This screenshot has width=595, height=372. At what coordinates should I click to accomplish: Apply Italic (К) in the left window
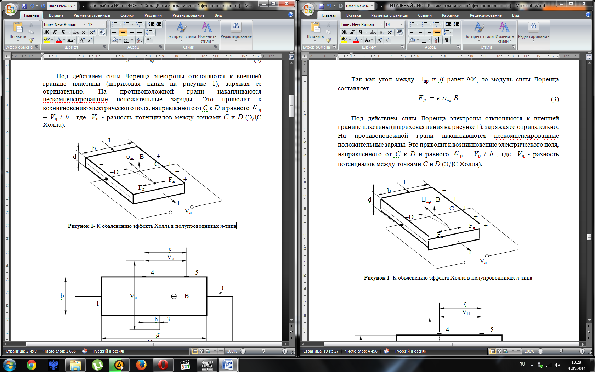[55, 32]
